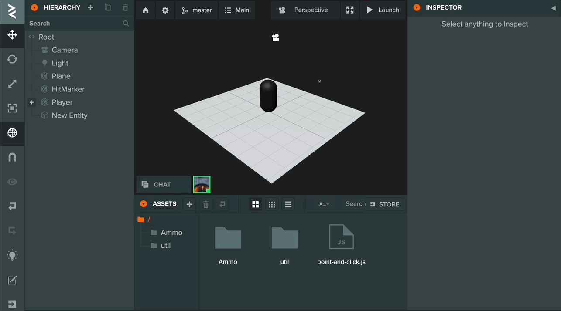
Task: Select the point-and-click.js script asset
Action: [341, 245]
